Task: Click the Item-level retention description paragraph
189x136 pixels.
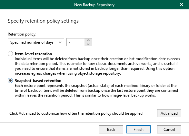Action: click(x=97, y=66)
